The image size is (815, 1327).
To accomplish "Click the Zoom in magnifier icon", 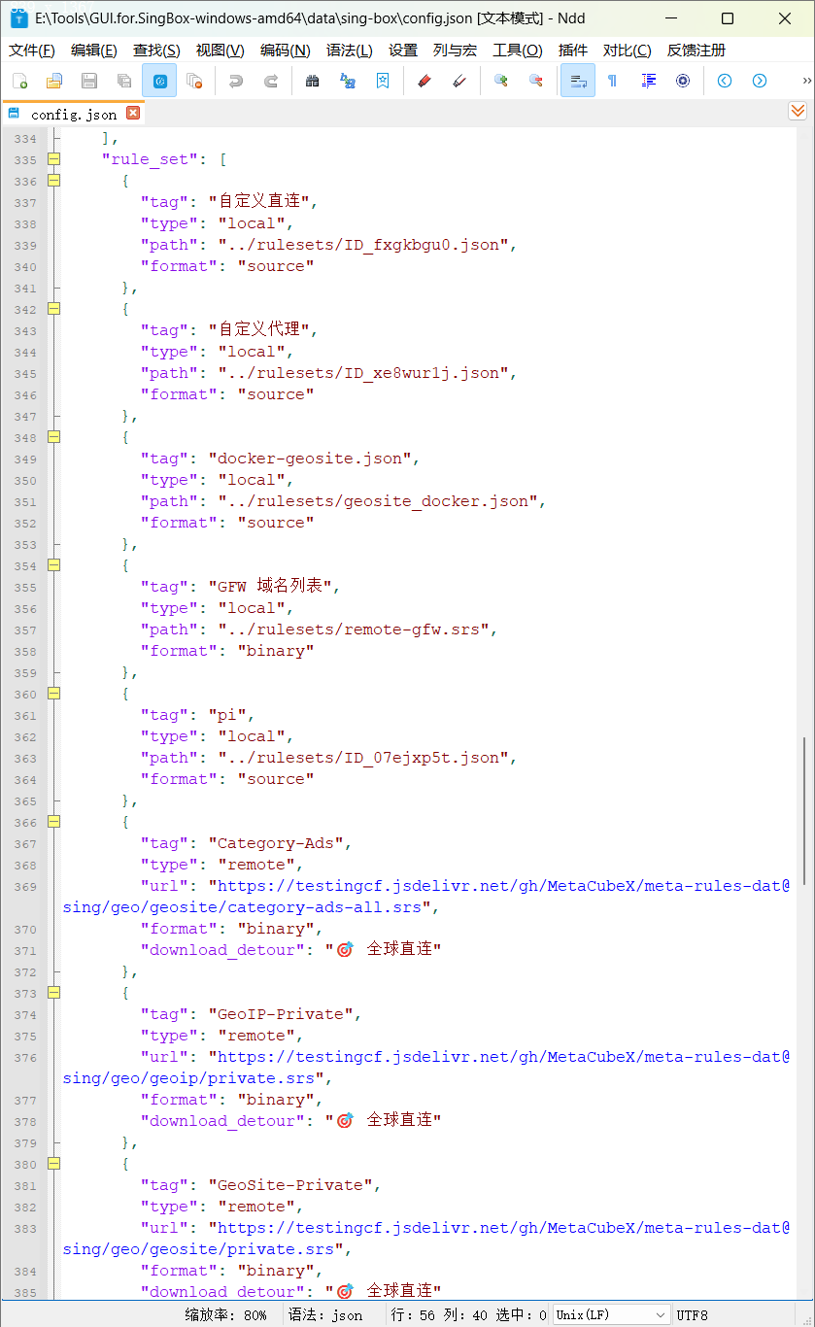I will point(500,81).
